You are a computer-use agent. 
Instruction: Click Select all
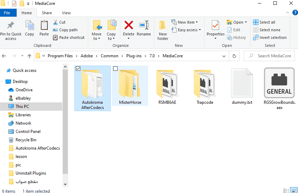tap(264, 22)
